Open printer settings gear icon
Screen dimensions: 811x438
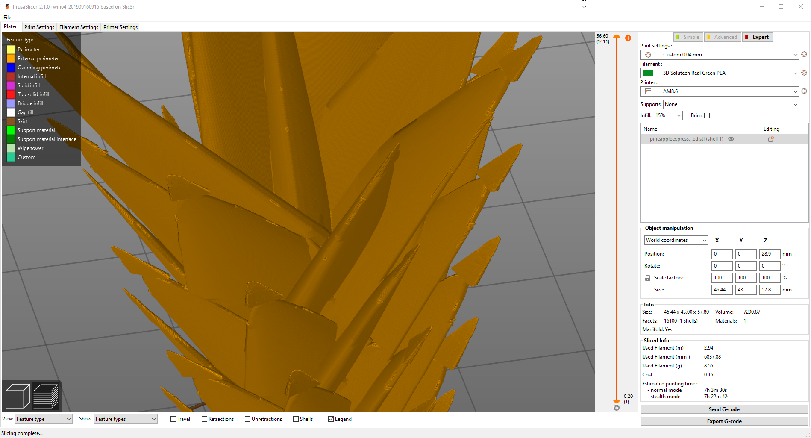pos(804,91)
